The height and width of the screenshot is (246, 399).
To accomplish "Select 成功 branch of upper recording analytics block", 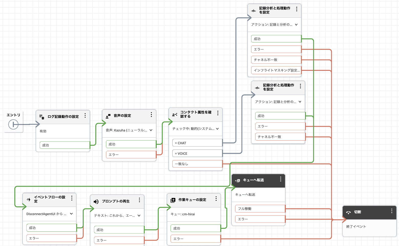I will pyautogui.click(x=276, y=39).
